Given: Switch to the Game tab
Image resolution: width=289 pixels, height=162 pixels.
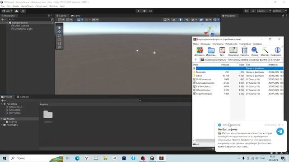Looking at the screenshot, I should tap(75, 16).
